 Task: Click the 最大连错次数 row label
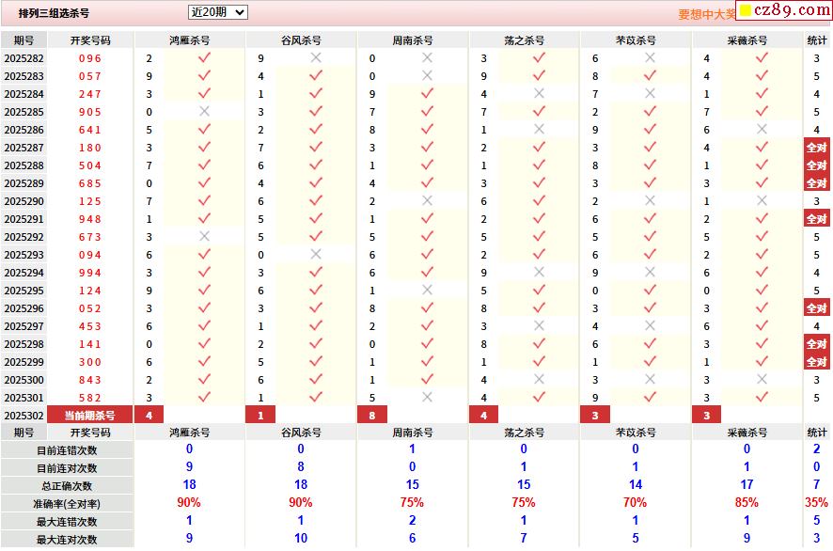click(x=67, y=522)
